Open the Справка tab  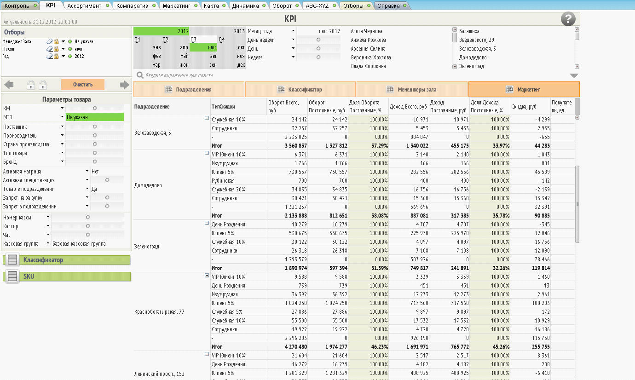[392, 6]
